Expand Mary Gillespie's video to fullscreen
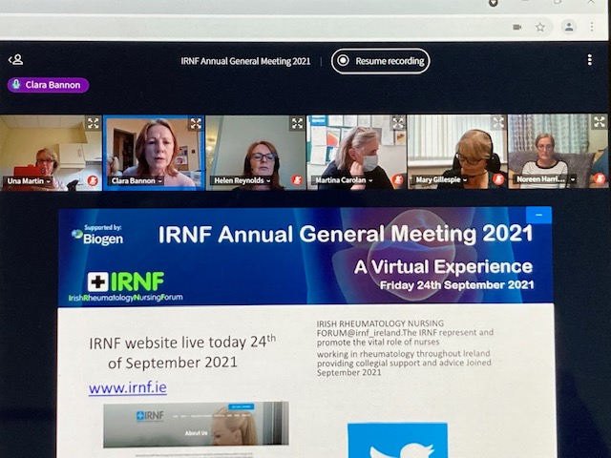Viewport: 611px width, 458px height. tap(498, 122)
